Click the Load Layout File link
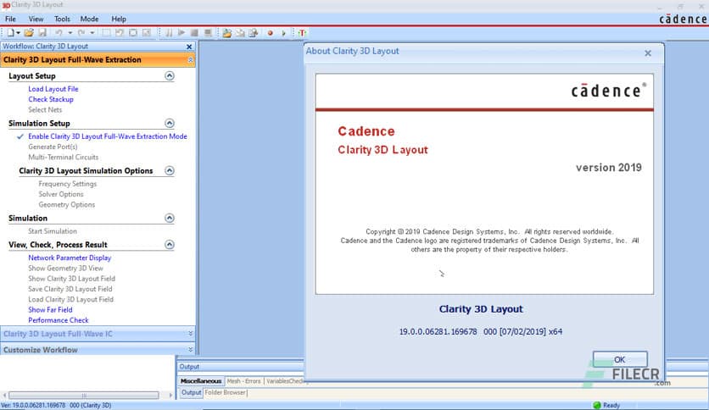This screenshot has width=709, height=410. [53, 89]
